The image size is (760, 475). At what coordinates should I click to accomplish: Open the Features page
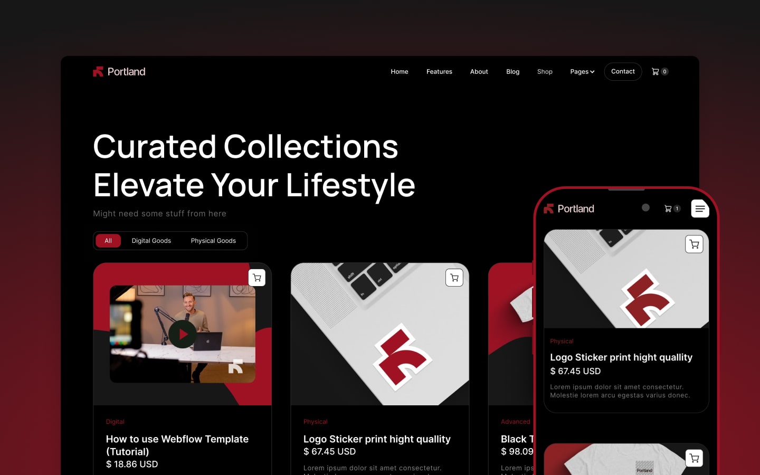tap(439, 72)
